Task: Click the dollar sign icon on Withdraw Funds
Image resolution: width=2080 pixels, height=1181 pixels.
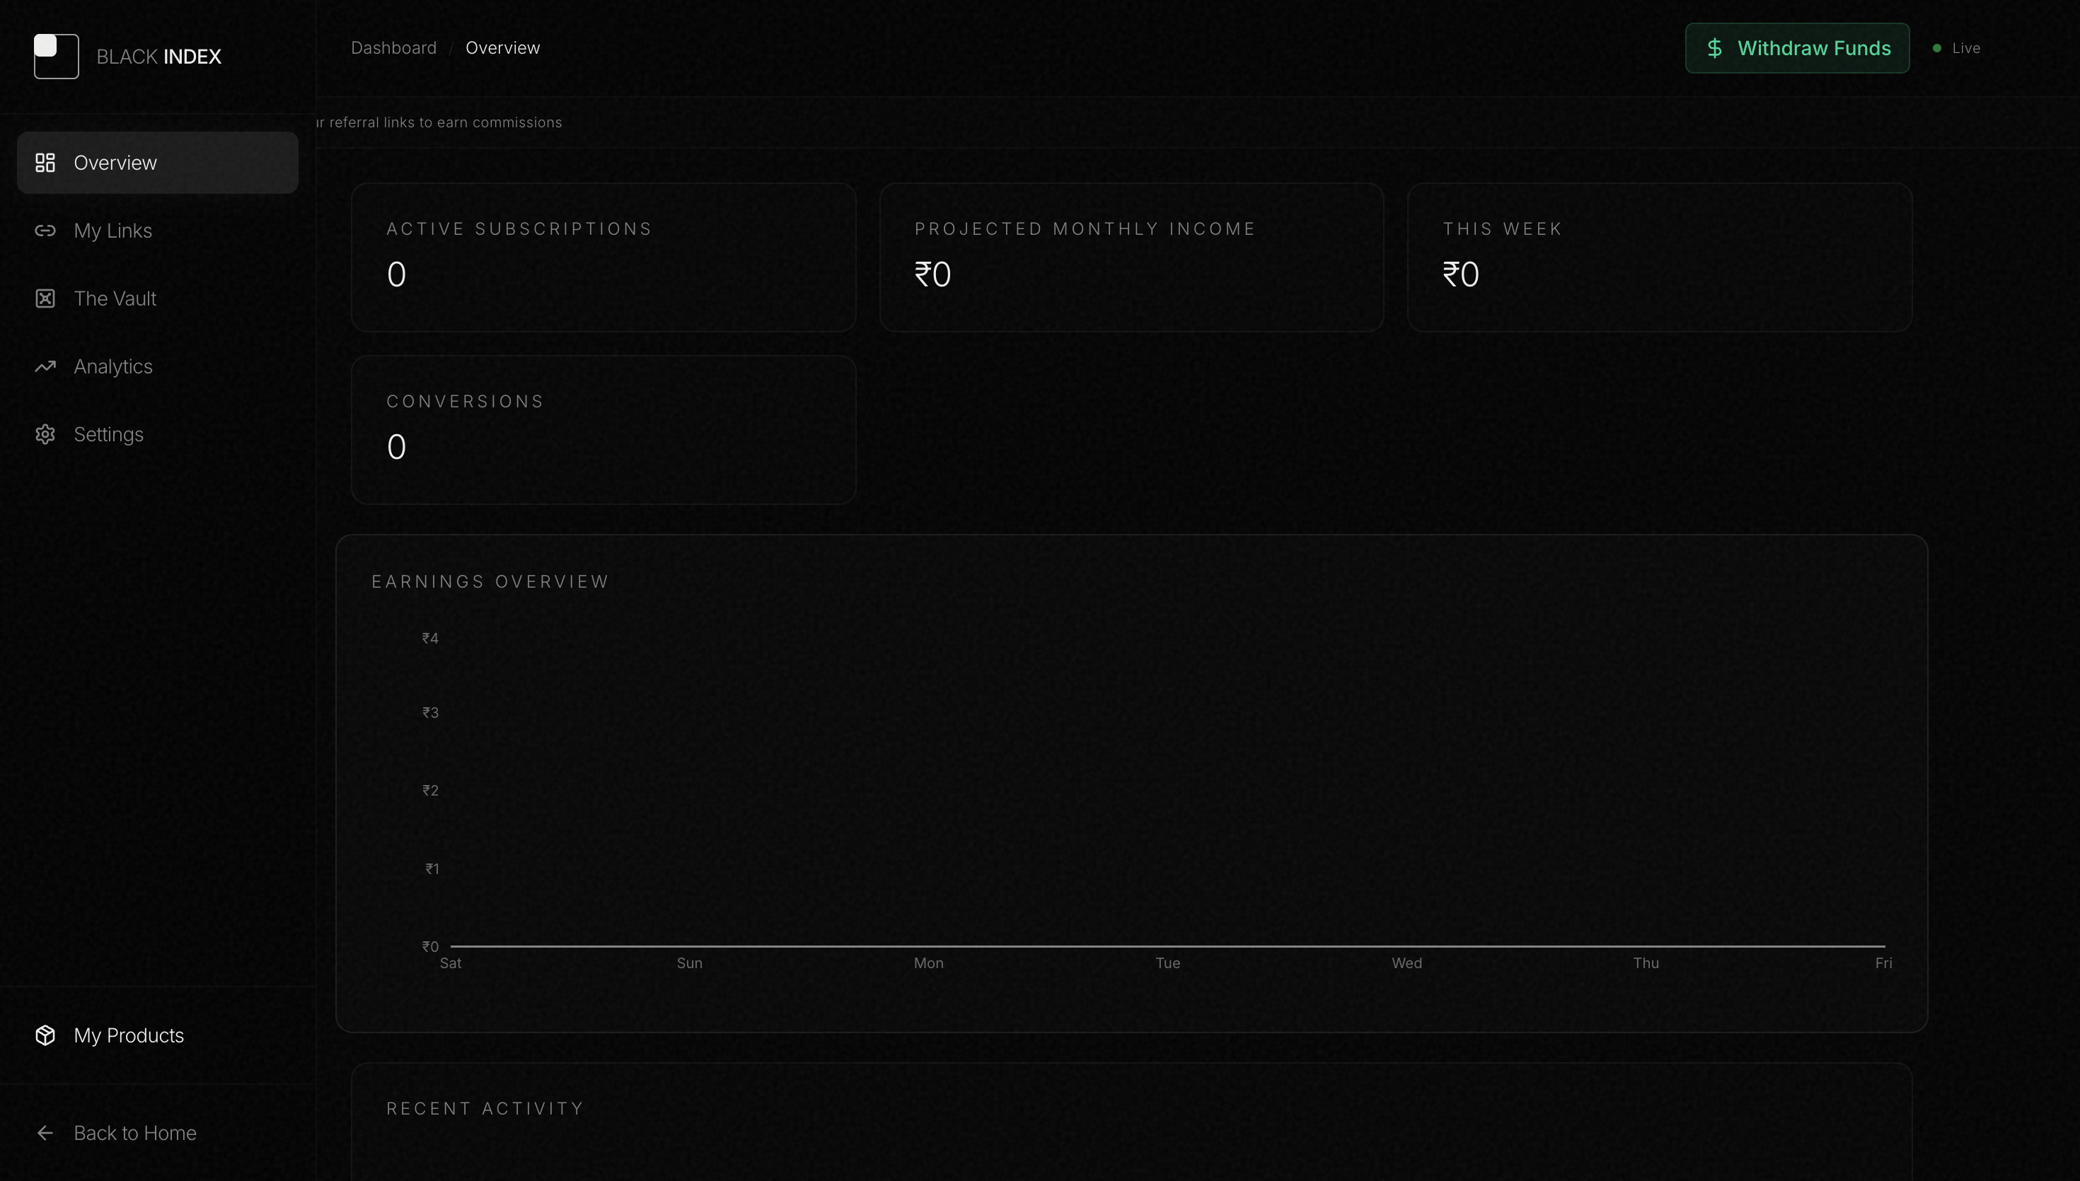Action: [x=1715, y=49]
